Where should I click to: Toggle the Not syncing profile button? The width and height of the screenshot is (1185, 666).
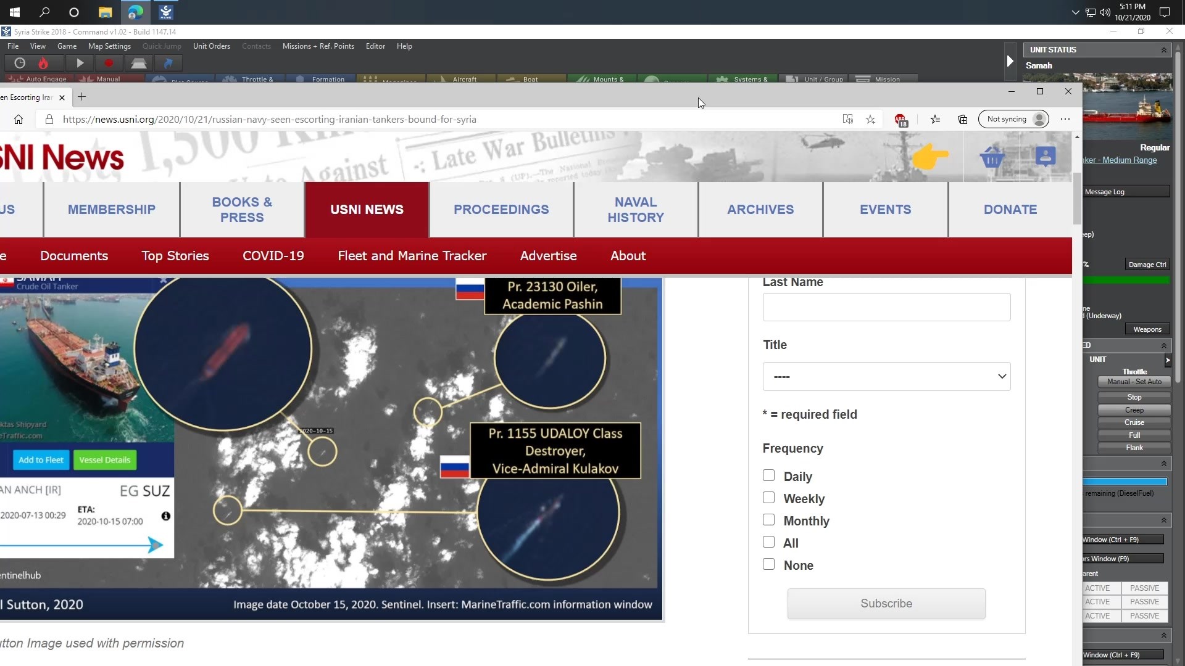tap(1013, 120)
